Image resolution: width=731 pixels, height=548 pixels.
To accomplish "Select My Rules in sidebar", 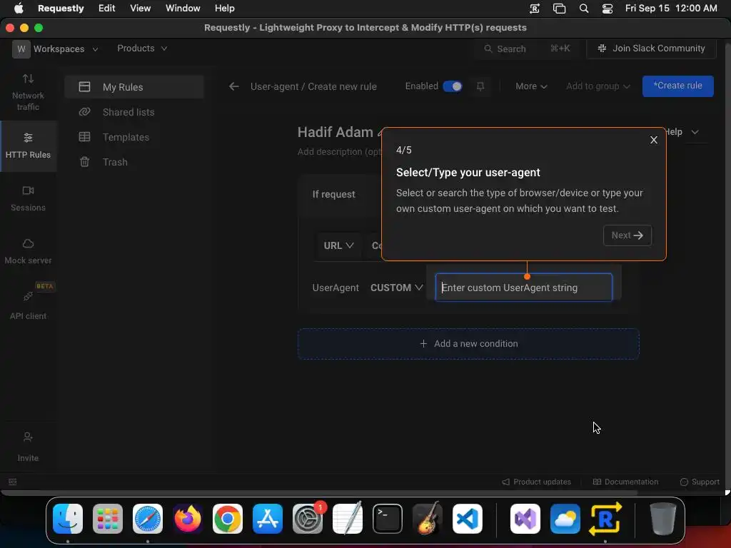I will click(134, 87).
